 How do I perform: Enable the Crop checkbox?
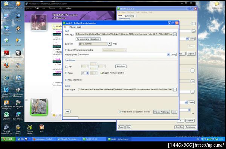click(66, 67)
